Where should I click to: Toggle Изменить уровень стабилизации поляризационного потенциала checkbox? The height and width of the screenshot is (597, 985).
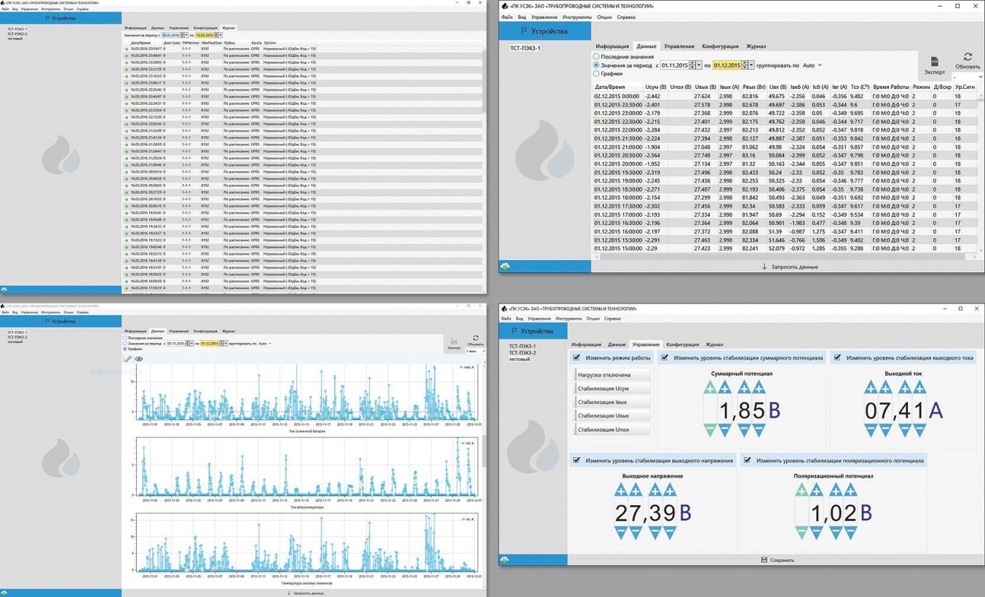(747, 460)
